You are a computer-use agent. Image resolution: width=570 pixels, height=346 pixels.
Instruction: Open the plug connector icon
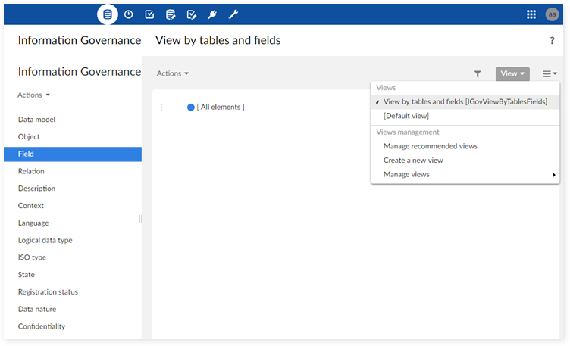click(x=213, y=14)
